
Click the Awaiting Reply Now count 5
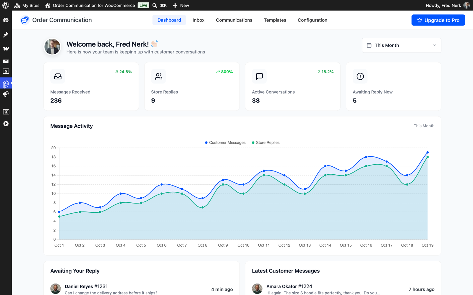click(354, 101)
